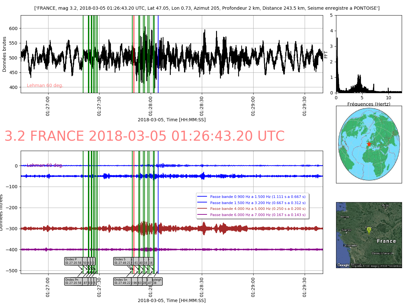Image resolution: width=414 pixels, height=304 pixels.
Task: Click the Ondes Pn annotation box
Action: [x=73, y=281]
